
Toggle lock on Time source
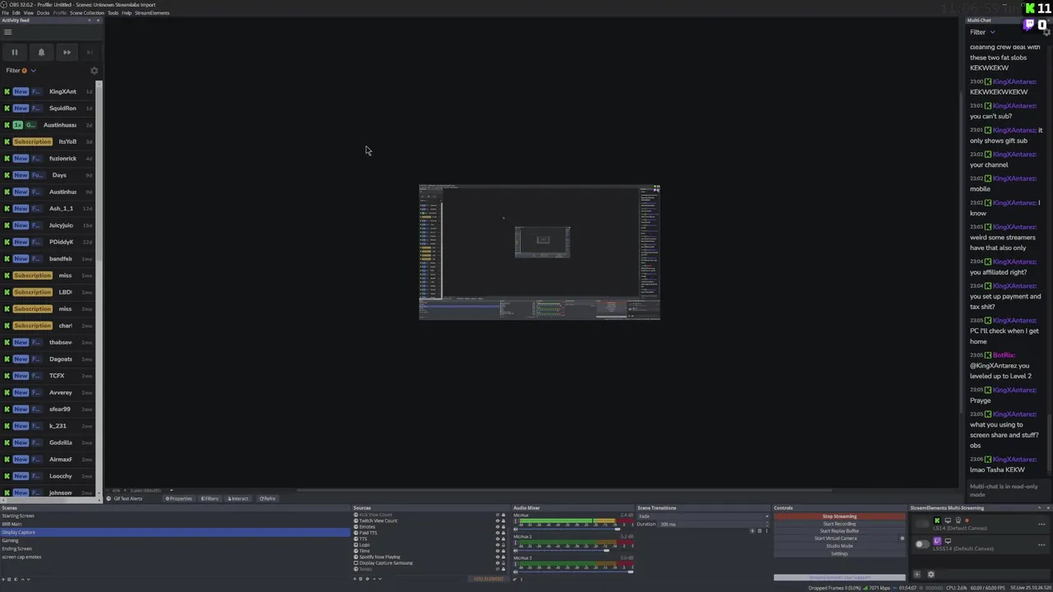(503, 551)
